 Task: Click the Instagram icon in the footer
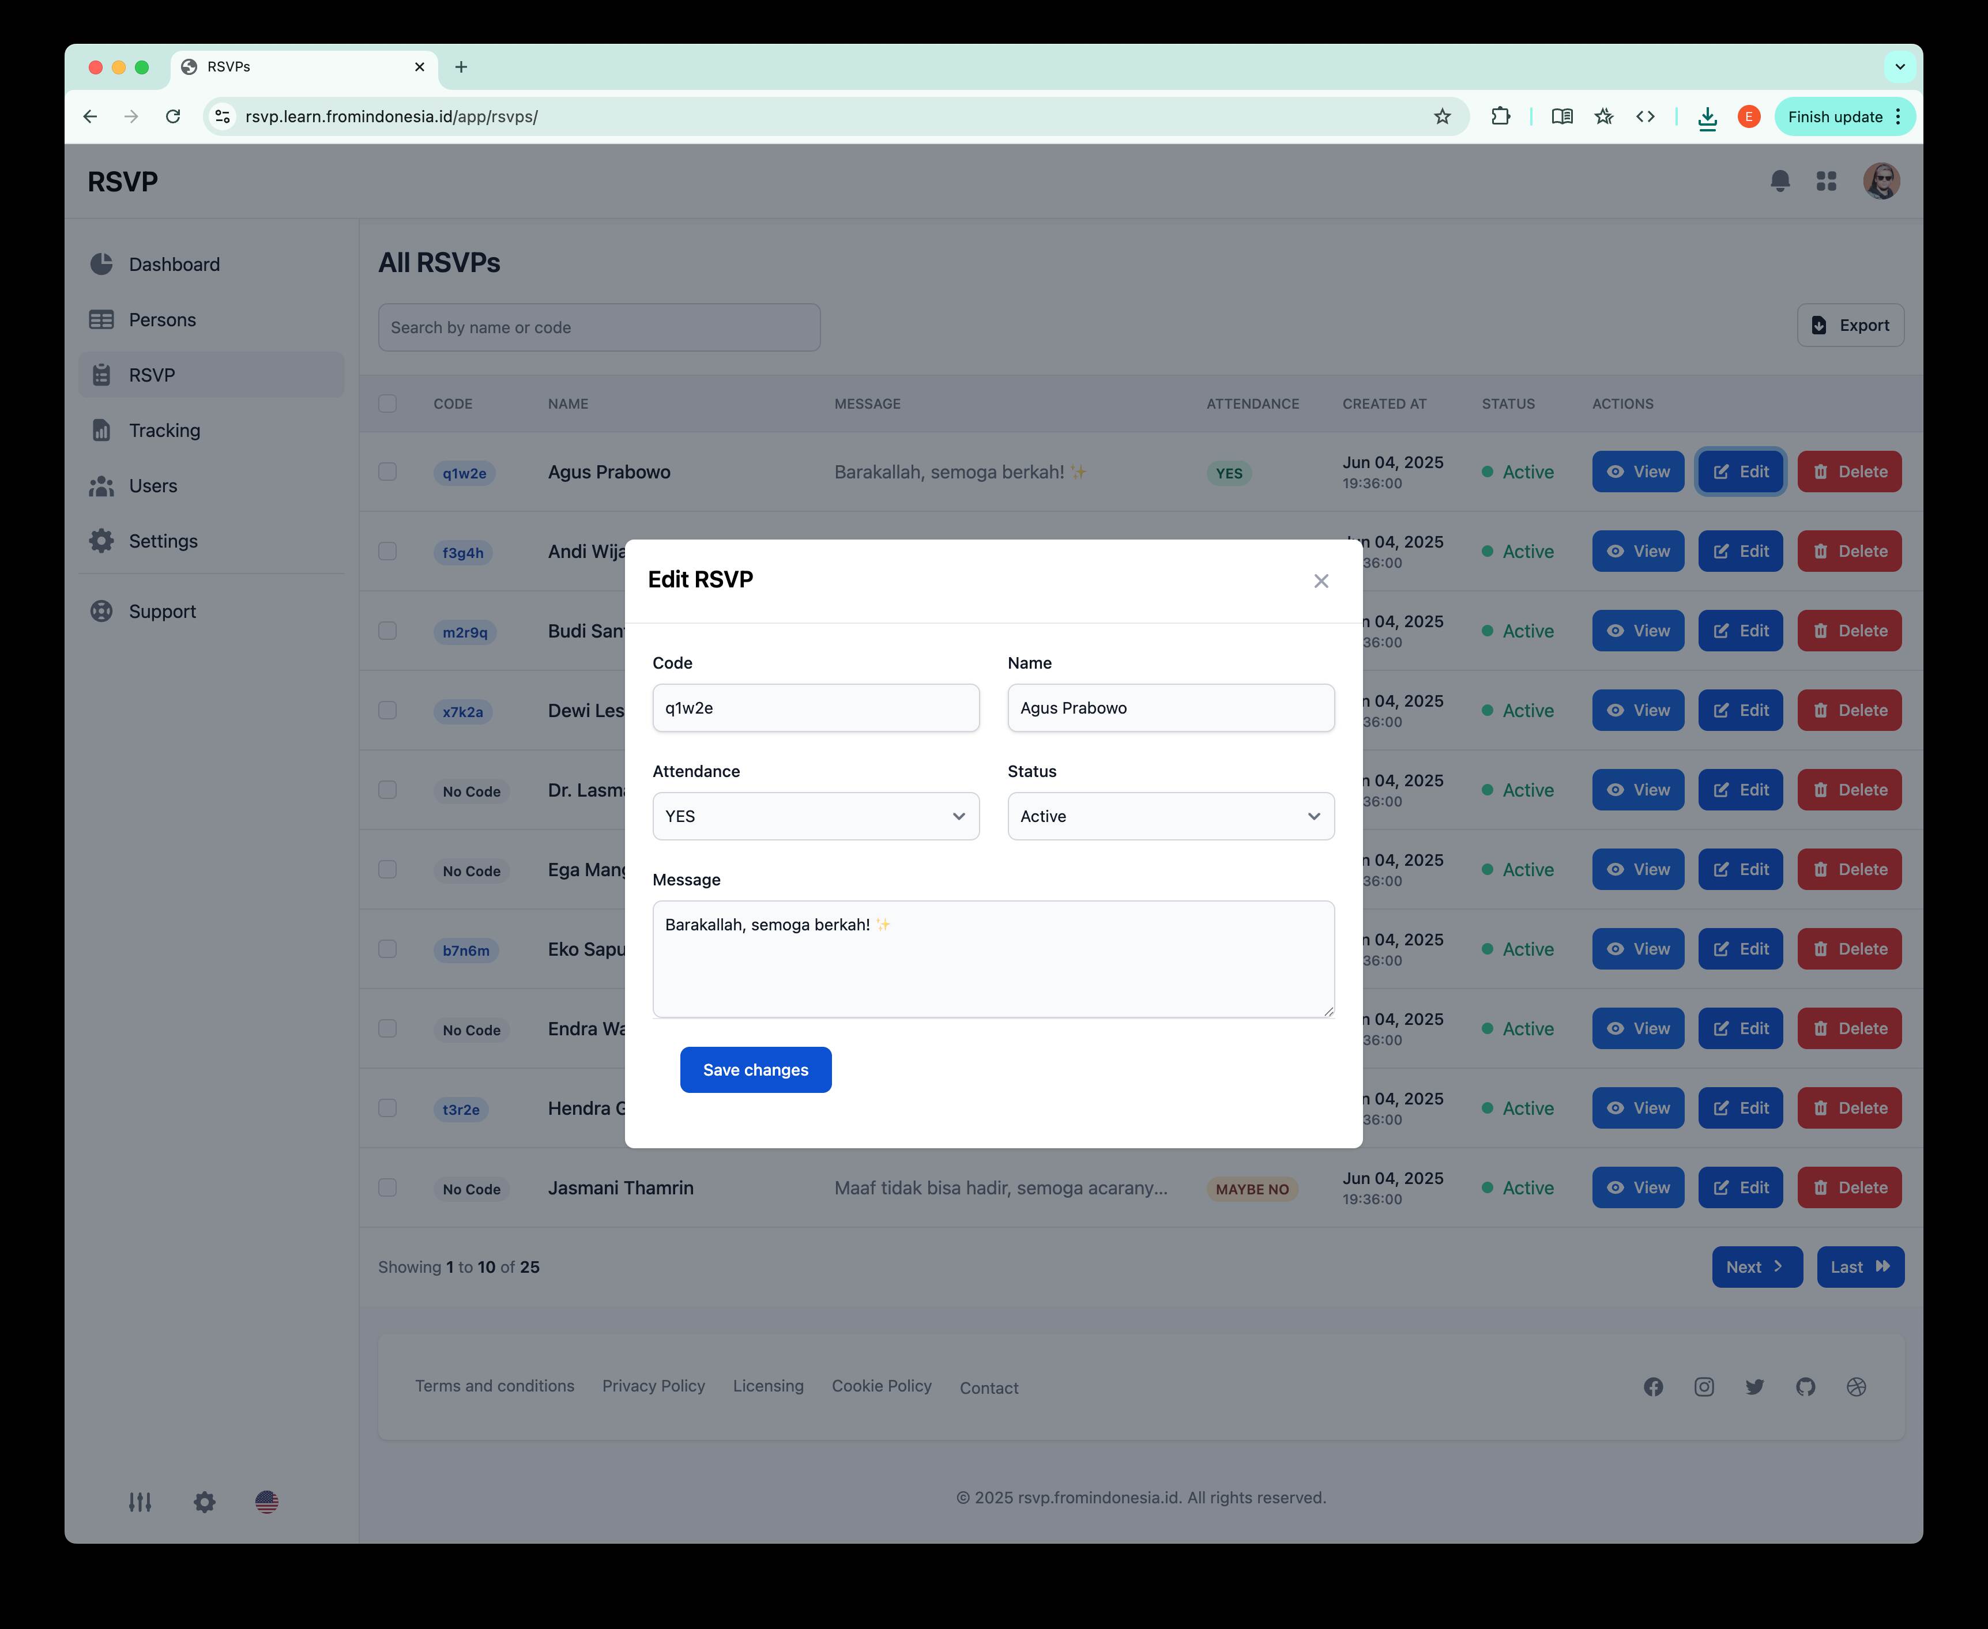click(1704, 1387)
